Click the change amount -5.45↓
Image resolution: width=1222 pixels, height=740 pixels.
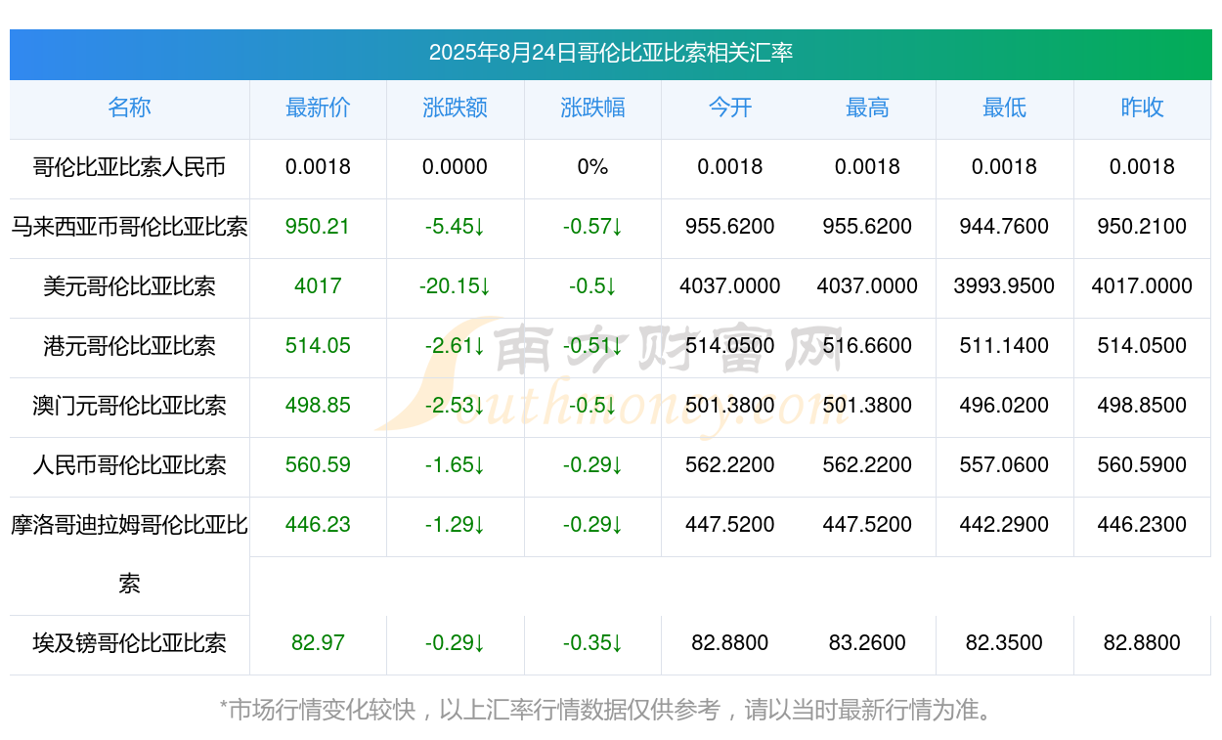pos(455,227)
